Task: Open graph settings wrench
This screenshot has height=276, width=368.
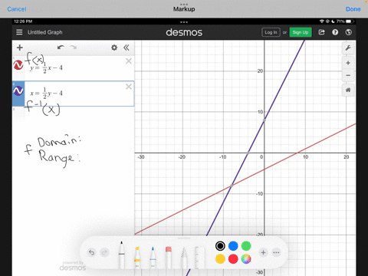Action: click(348, 48)
